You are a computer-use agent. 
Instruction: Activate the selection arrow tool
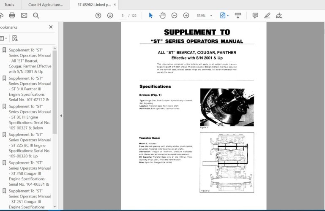click(151, 16)
